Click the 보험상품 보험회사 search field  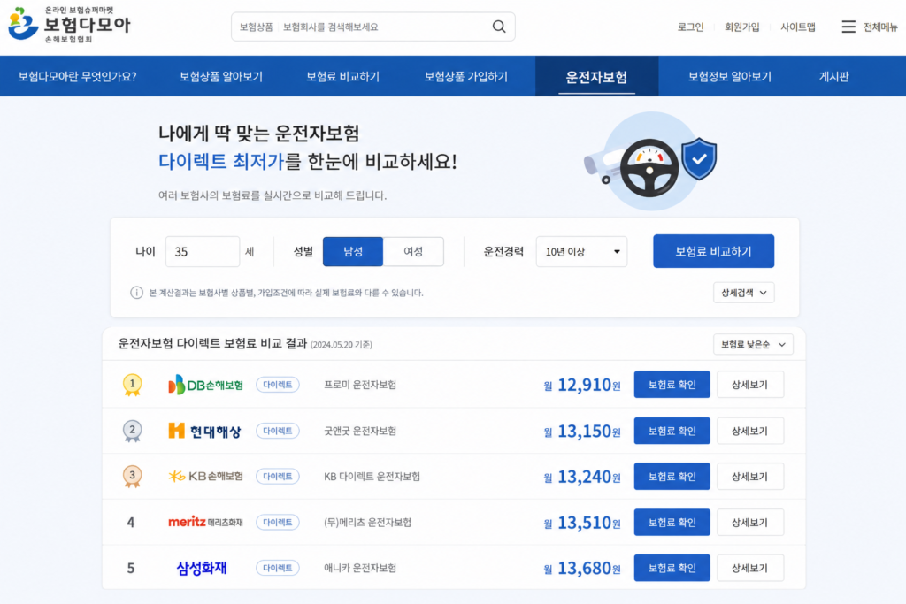(x=372, y=27)
